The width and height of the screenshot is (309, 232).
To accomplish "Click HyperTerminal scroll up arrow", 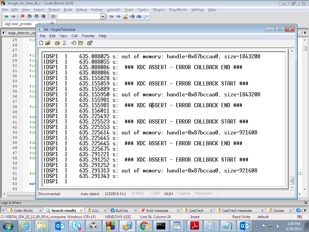I will point(292,51).
